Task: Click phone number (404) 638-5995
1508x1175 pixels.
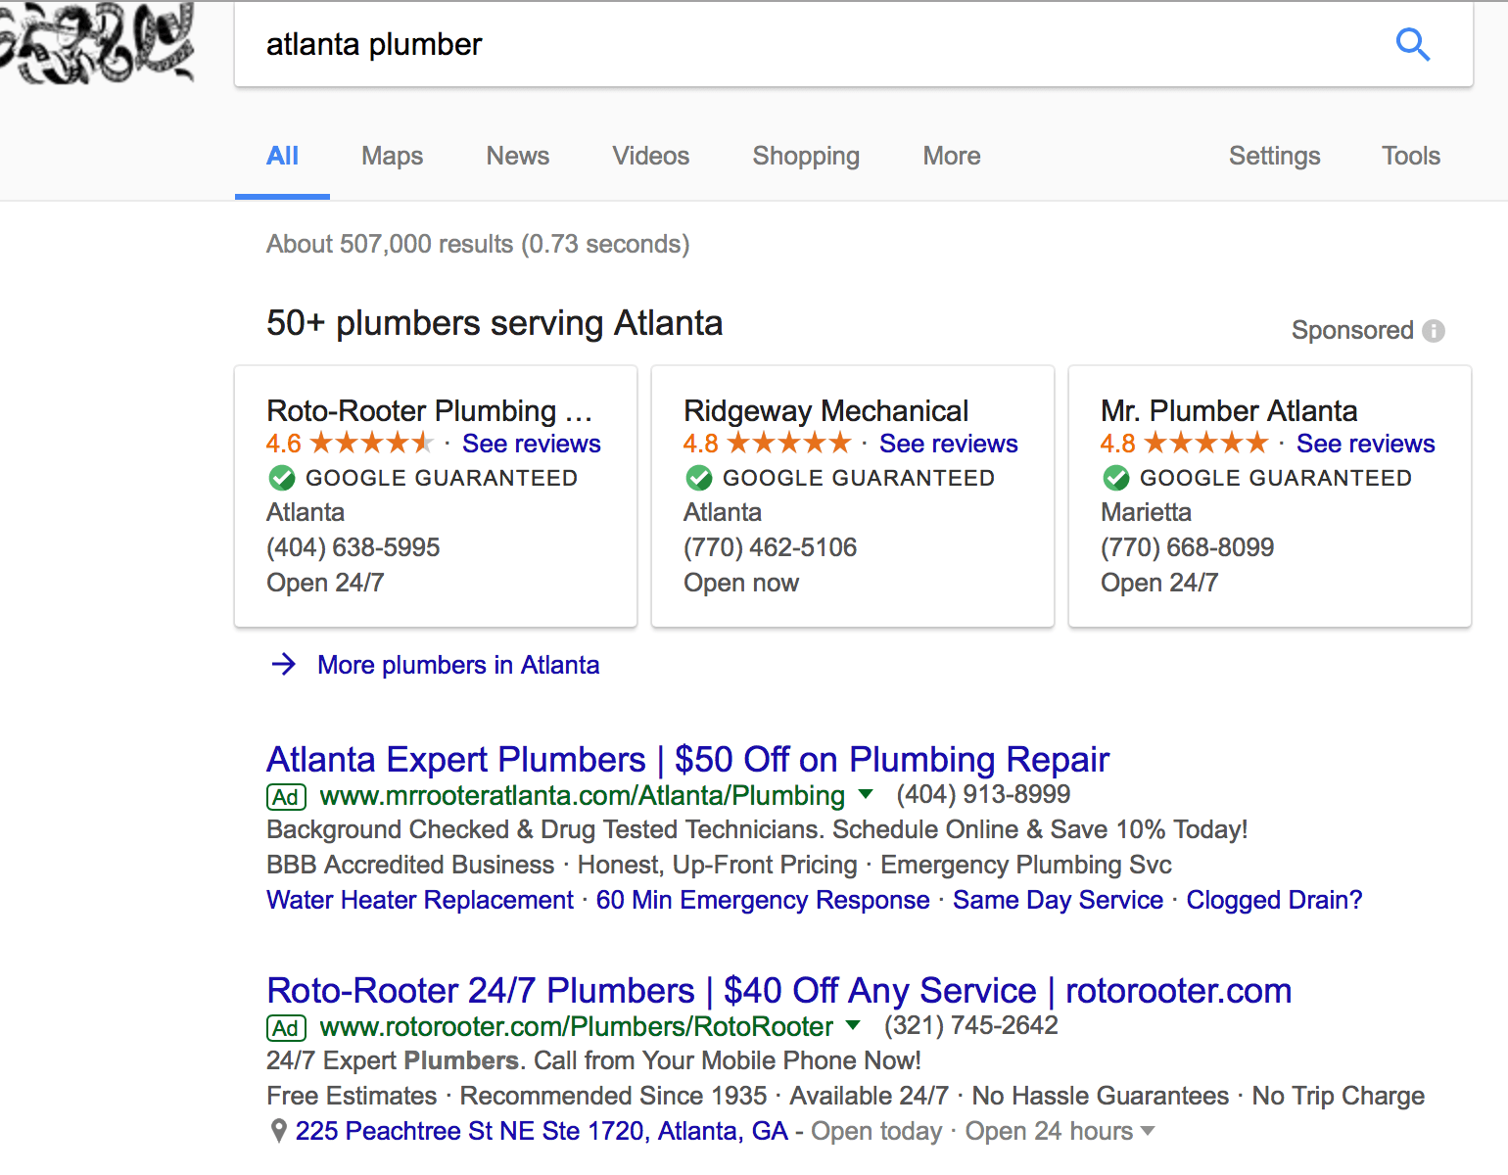Action: coord(353,547)
